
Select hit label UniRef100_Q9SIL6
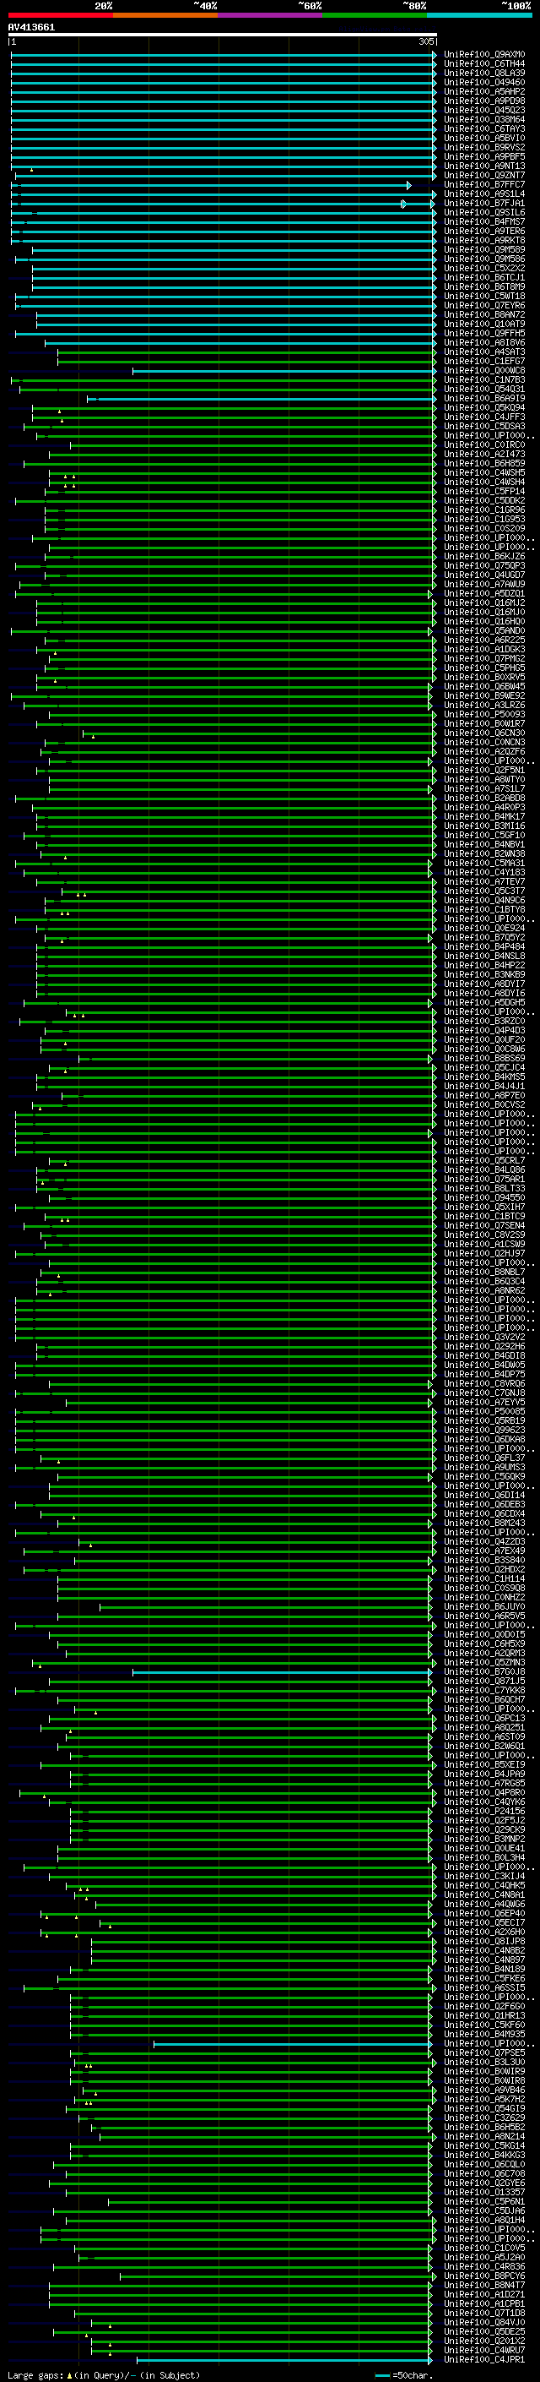tap(483, 213)
